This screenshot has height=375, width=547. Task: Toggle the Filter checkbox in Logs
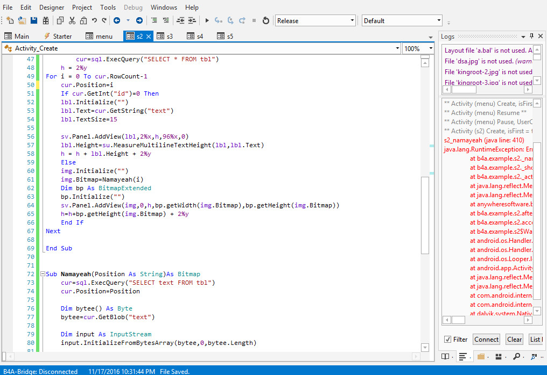coord(447,339)
